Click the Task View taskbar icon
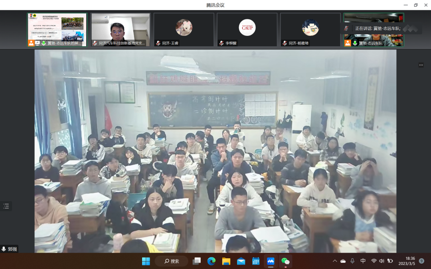 tap(197, 261)
